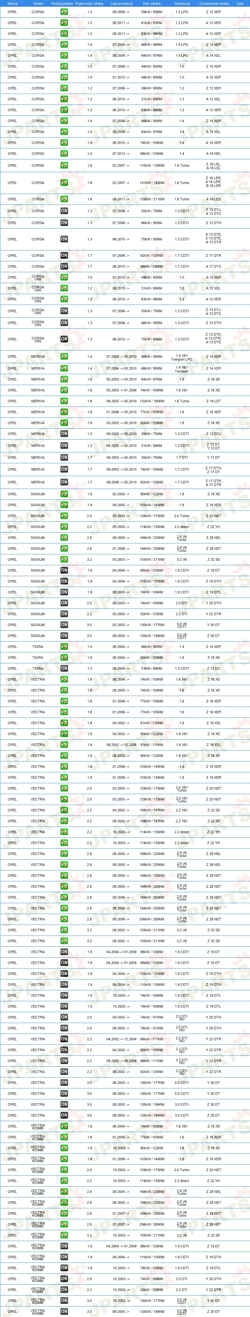Select the '08.2011 ->' CORSA production date cell
250x1317 pixels.
click(121, 34)
